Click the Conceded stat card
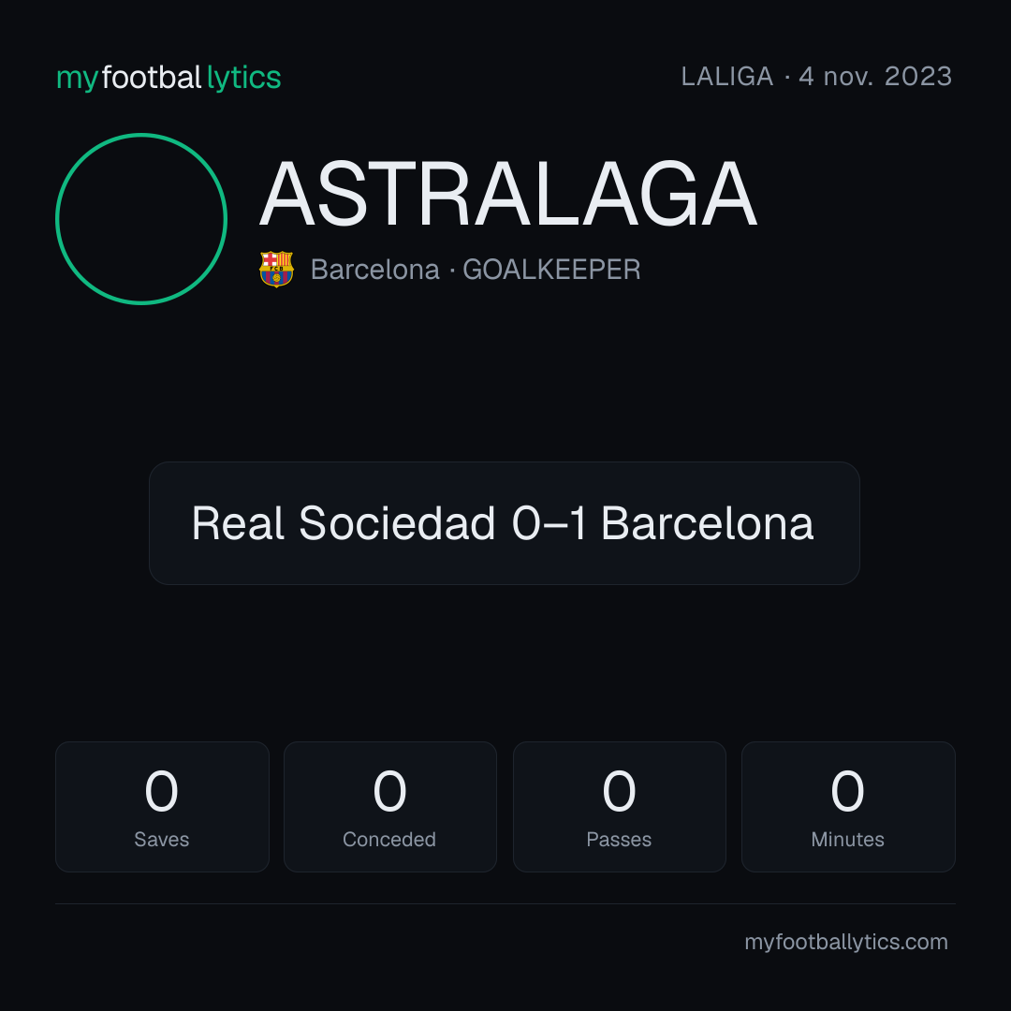Screen dimensions: 1011x1011 pyautogui.click(x=390, y=807)
